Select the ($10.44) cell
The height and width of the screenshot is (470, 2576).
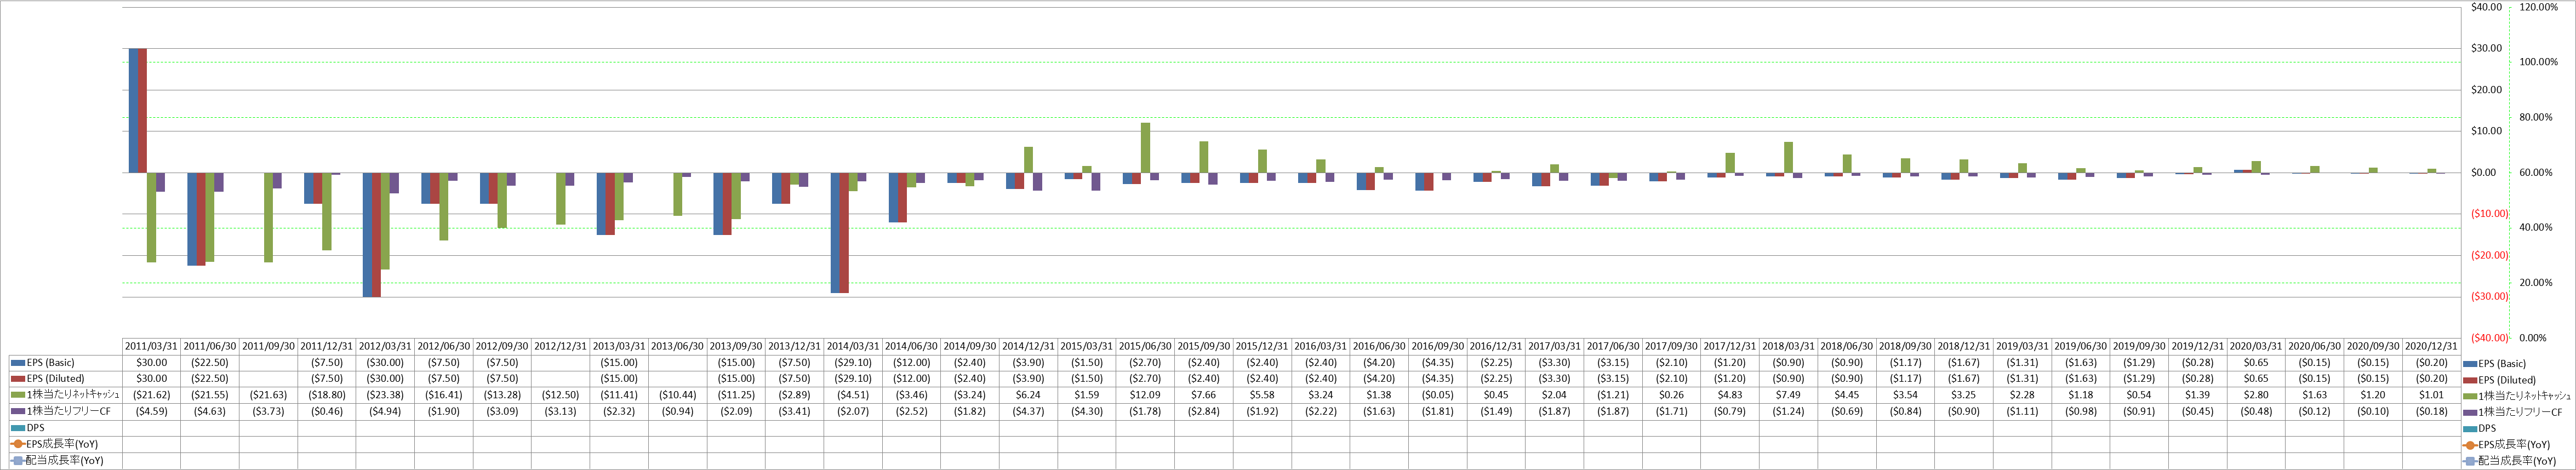coord(677,395)
